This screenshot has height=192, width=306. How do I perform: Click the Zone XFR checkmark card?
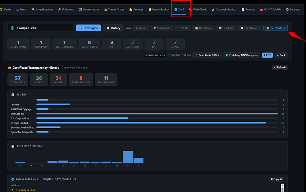point(133,44)
